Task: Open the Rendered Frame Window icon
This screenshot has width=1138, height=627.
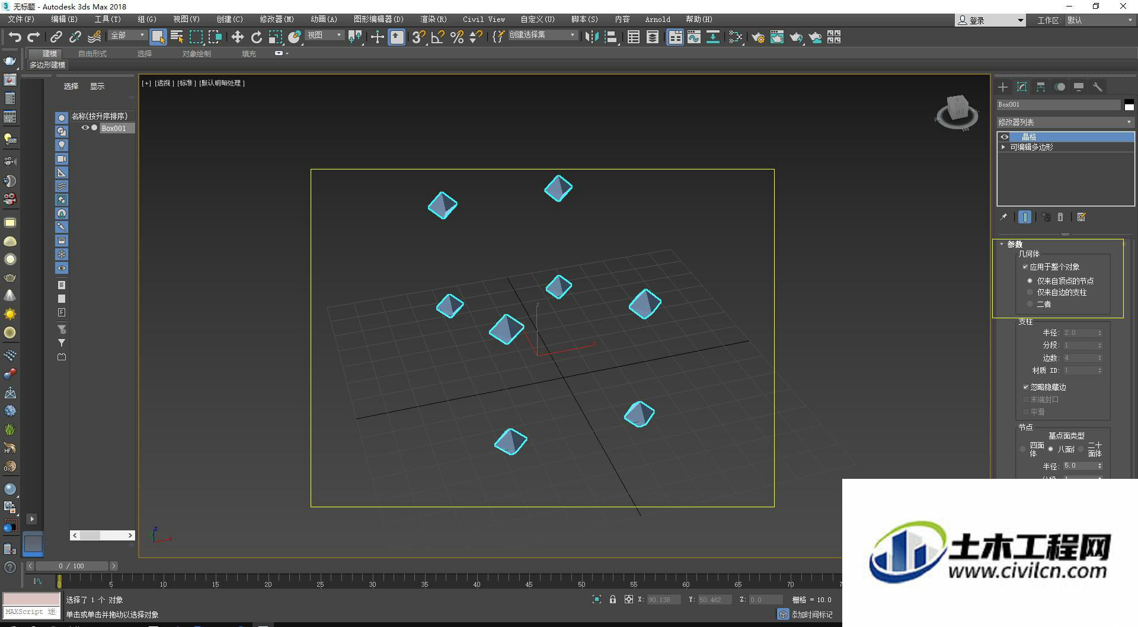Action: (777, 37)
